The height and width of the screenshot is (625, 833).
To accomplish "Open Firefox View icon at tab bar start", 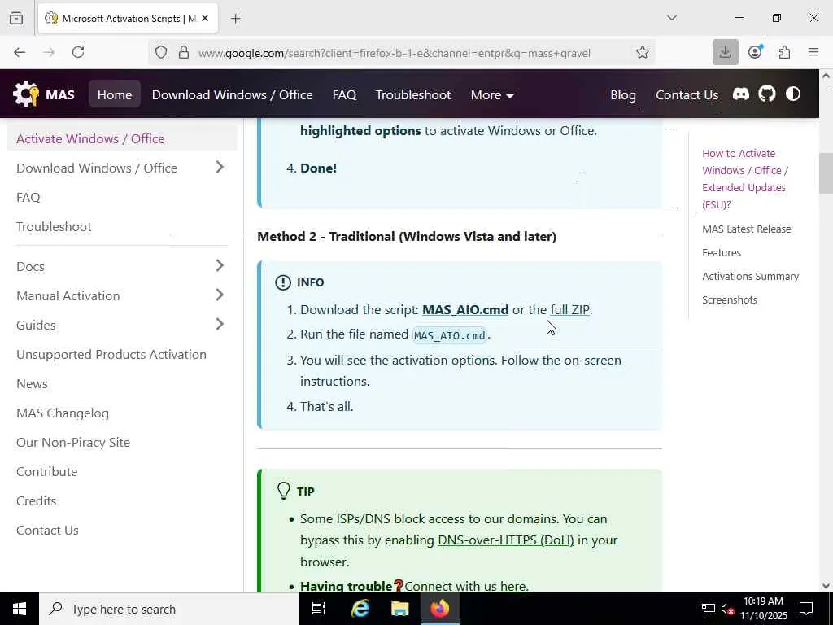I will (x=16, y=18).
